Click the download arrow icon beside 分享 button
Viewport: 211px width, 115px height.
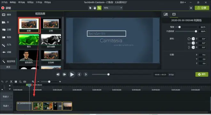[x=191, y=8]
